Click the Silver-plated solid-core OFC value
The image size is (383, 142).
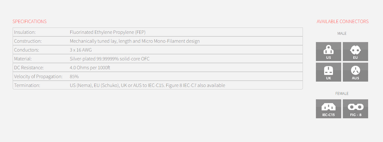(110, 59)
